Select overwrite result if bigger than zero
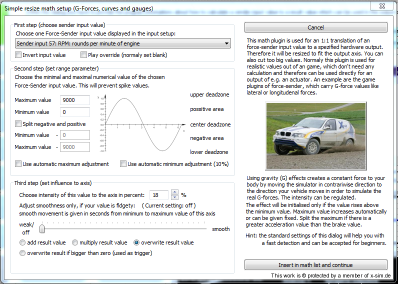The width and height of the screenshot is (398, 284). click(22, 253)
